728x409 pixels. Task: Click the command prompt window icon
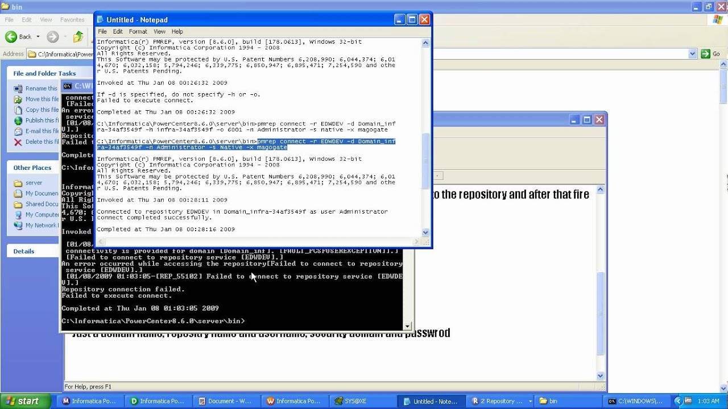[68, 86]
